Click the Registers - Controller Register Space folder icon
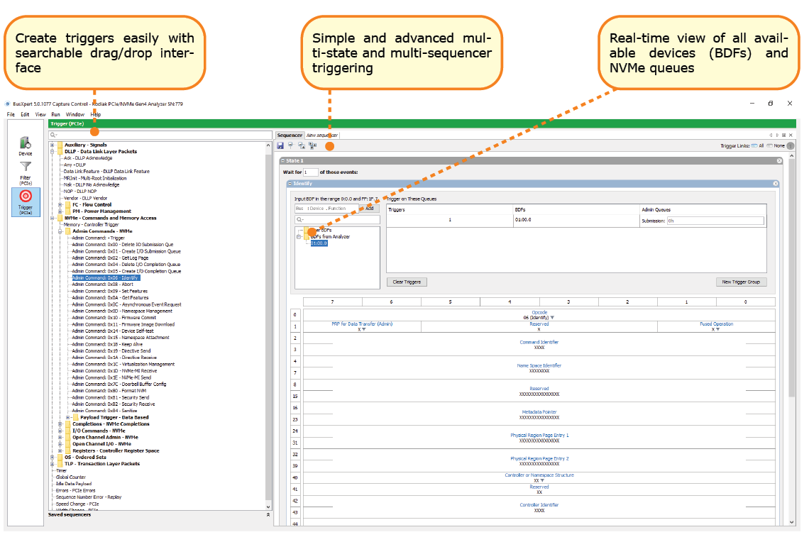Screen dimensions: 809x542 (x=67, y=450)
